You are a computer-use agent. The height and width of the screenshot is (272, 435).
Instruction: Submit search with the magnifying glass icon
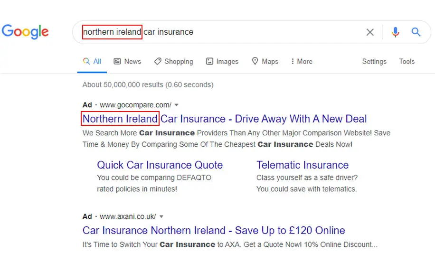coord(416,32)
